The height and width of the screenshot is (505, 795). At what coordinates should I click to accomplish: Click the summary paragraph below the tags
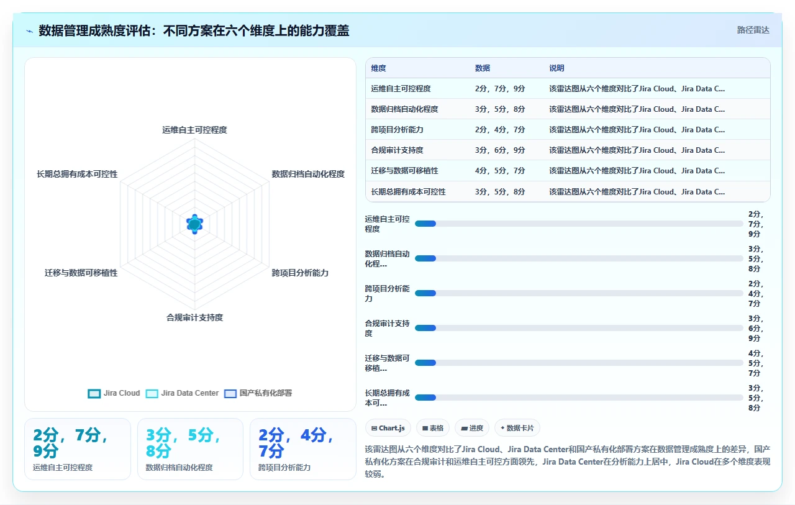(568, 461)
